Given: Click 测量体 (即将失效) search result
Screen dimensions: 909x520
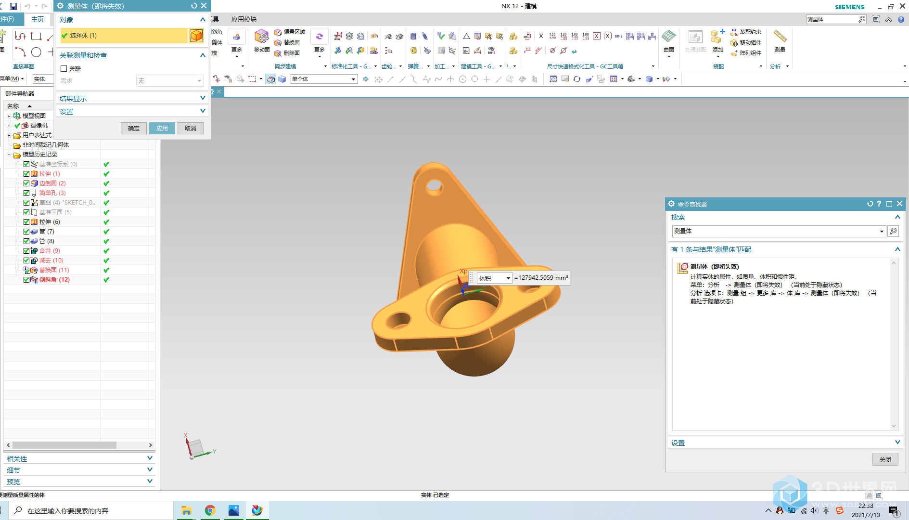Looking at the screenshot, I should point(714,266).
